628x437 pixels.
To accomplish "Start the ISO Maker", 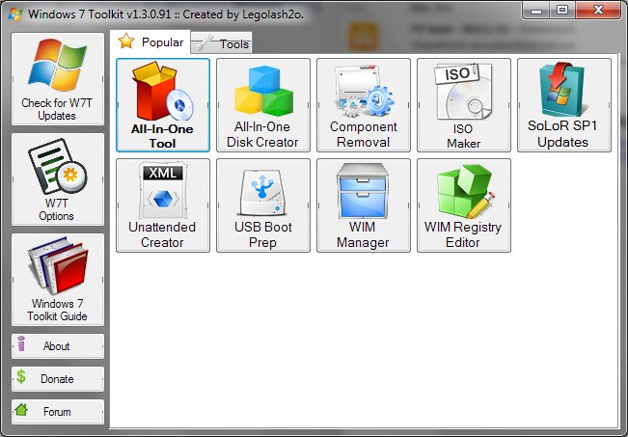I will 464,105.
